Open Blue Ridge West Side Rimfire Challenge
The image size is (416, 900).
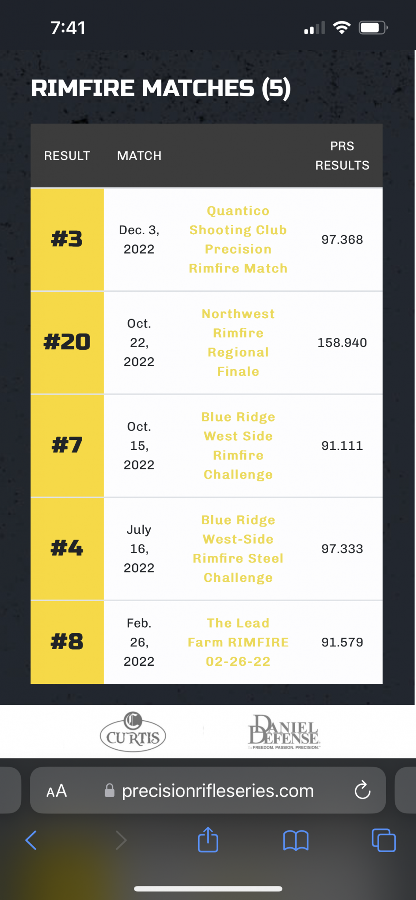238,446
